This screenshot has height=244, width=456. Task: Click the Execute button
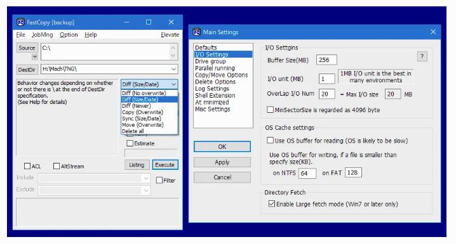point(165,165)
